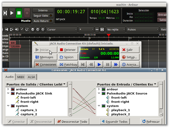Select capture_1 output port

tap(29, 110)
